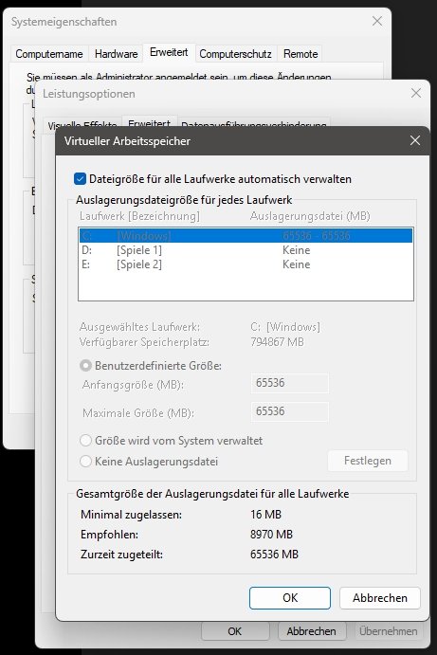Open Erweitert tab in Leistungsoptionen
The width and height of the screenshot is (437, 655).
click(x=149, y=123)
